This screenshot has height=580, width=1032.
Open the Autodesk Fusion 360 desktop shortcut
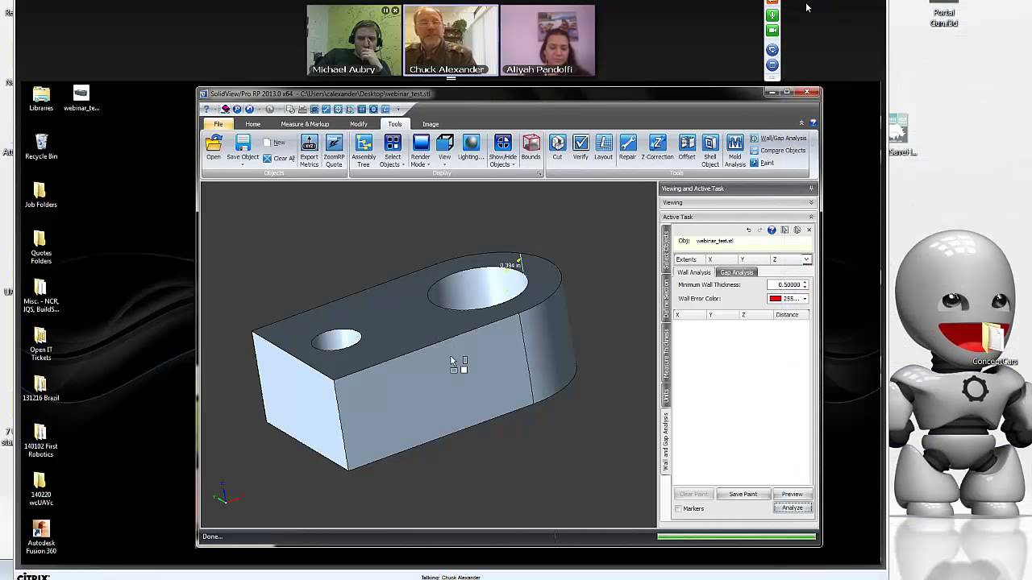point(41,537)
